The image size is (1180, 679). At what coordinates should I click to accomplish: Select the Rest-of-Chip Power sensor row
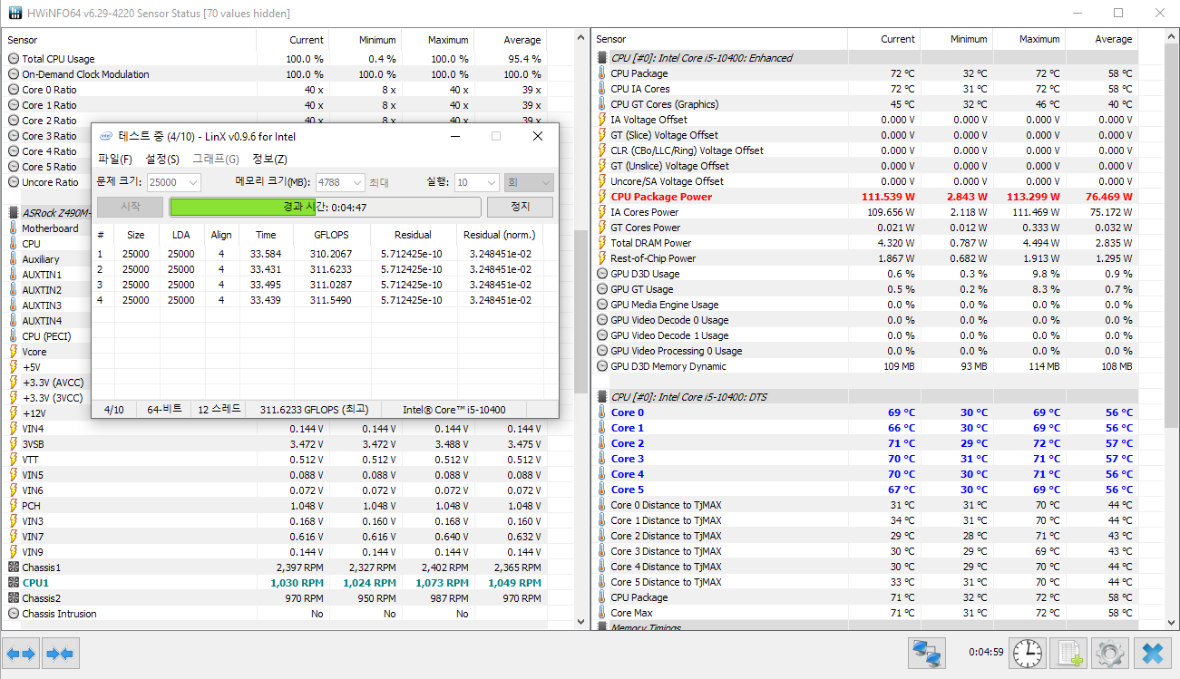click(x=865, y=258)
